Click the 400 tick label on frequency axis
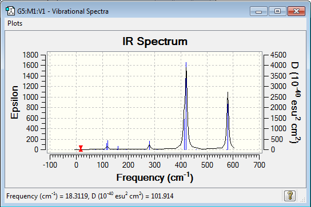 click(x=181, y=165)
